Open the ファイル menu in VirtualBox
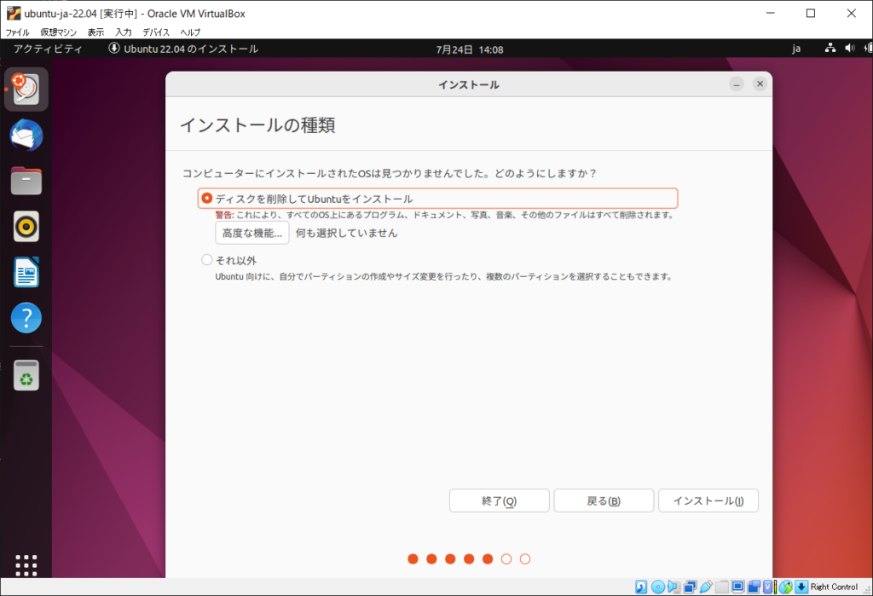Image resolution: width=873 pixels, height=596 pixels. (17, 32)
